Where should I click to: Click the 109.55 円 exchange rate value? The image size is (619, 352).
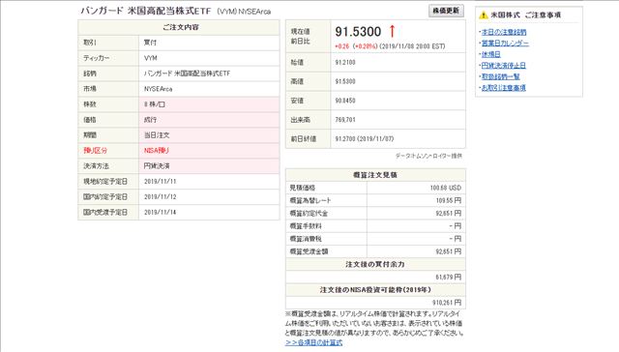(449, 200)
